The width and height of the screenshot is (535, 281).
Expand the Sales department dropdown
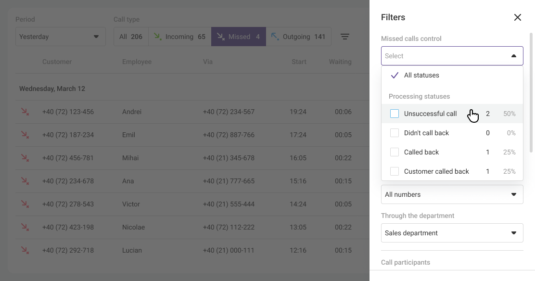point(452,233)
